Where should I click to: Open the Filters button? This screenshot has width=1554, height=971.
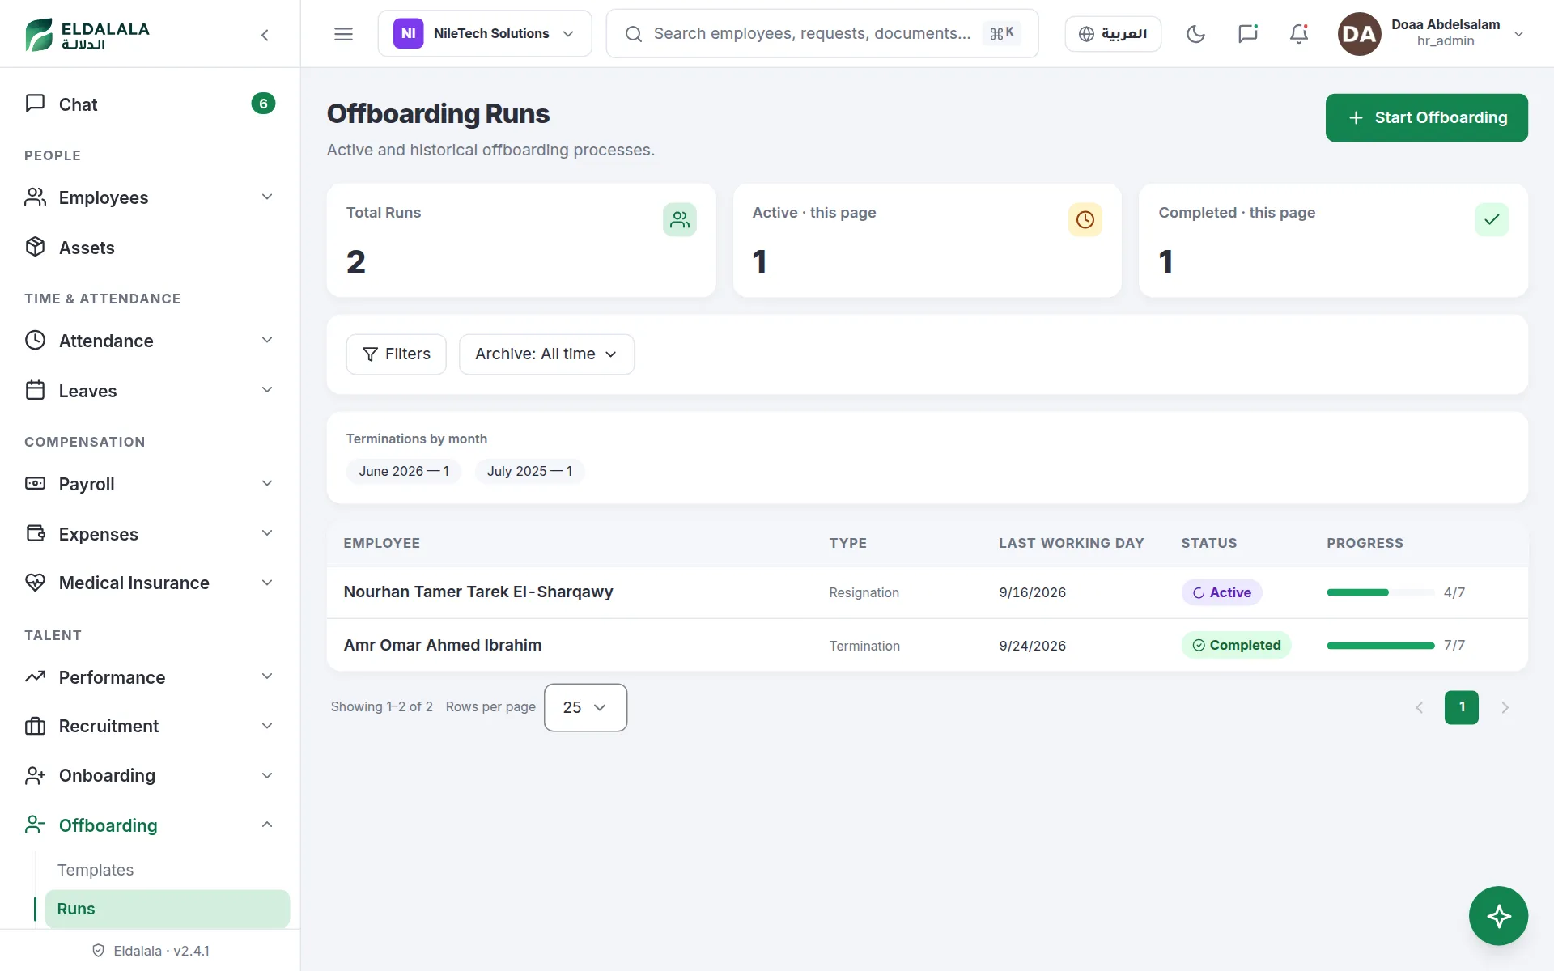coord(396,354)
